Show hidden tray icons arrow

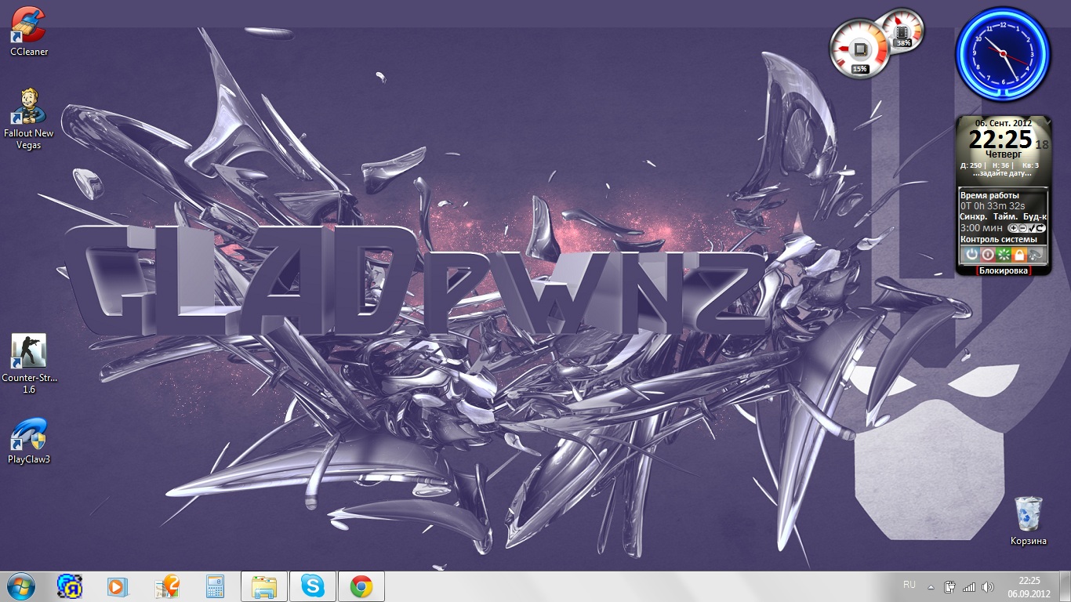pos(931,586)
